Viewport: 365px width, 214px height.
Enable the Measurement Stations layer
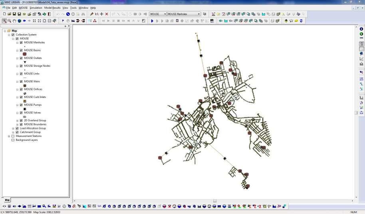(13, 136)
